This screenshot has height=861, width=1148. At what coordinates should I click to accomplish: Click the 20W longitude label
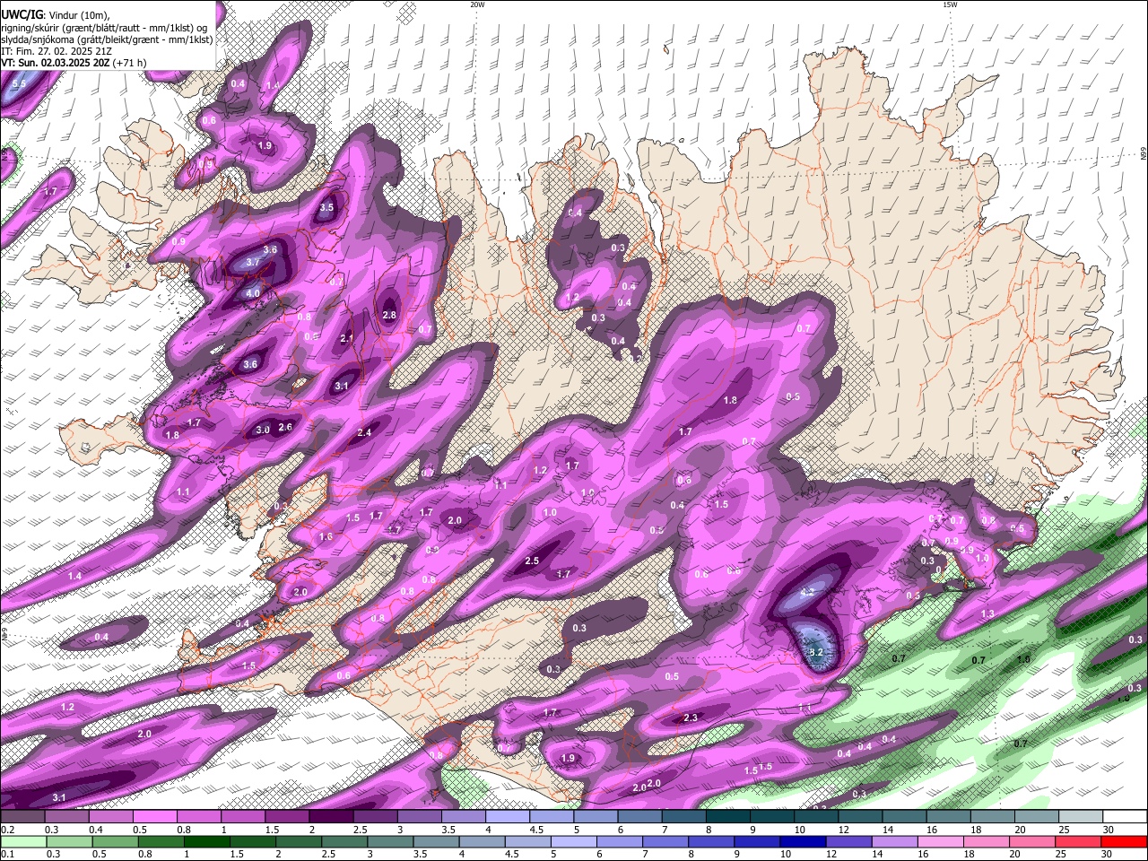click(477, 4)
